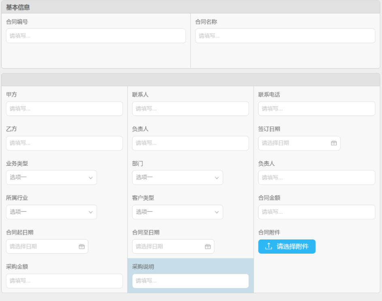
Task: Click the calendar icon for 合同至日期
Action: click(x=208, y=246)
